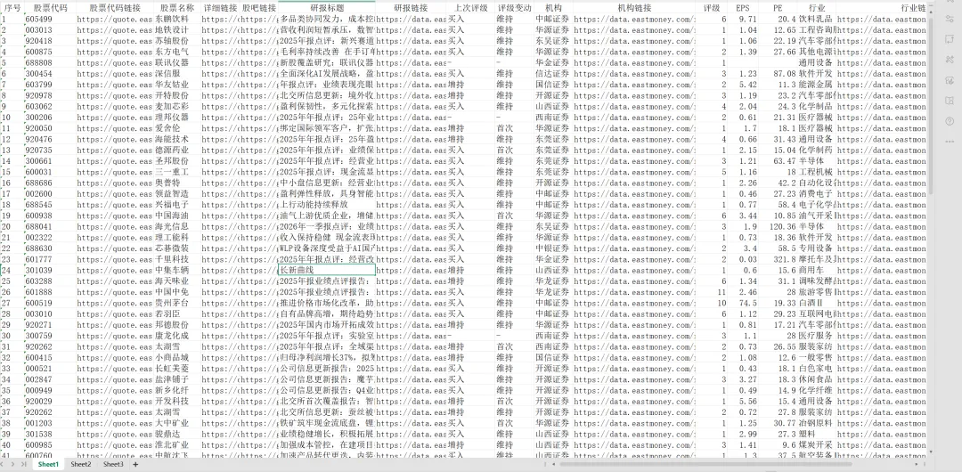This screenshot has height=472, width=962.
Task: Open the help question-mark icon
Action: tap(950, 121)
